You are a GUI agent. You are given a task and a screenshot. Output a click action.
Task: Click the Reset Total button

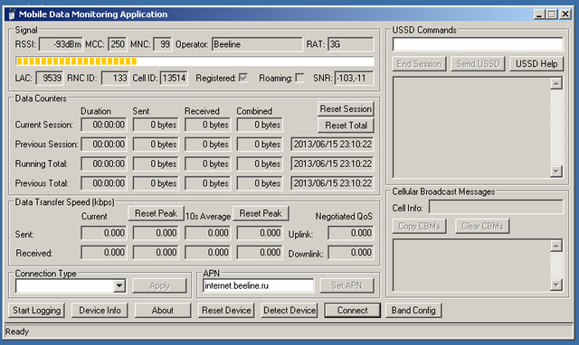[346, 126]
